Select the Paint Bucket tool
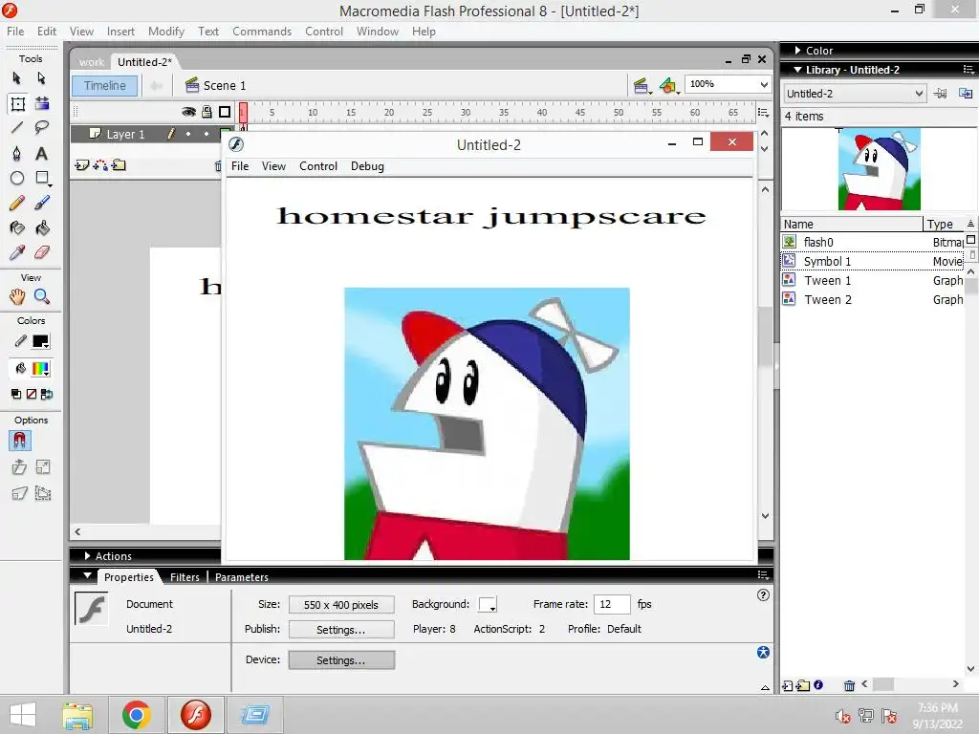 coord(42,227)
